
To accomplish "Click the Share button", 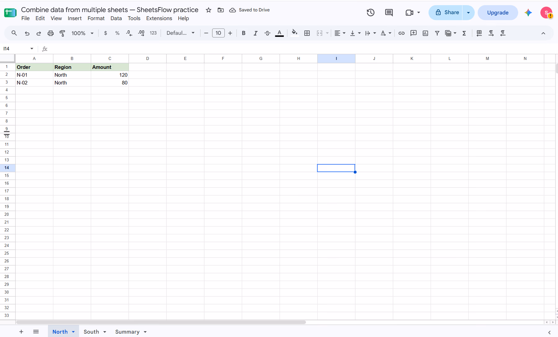I will click(445, 13).
